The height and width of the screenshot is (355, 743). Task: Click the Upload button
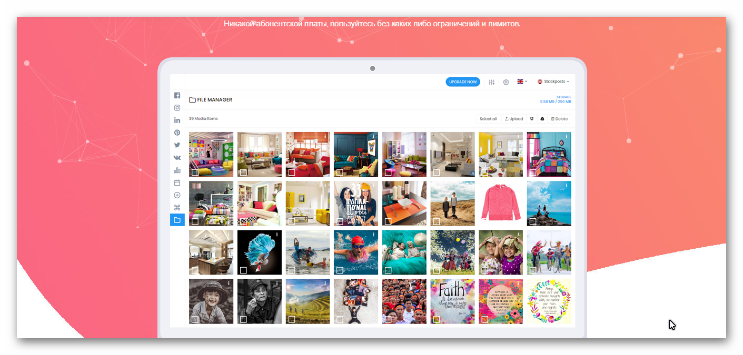[514, 119]
